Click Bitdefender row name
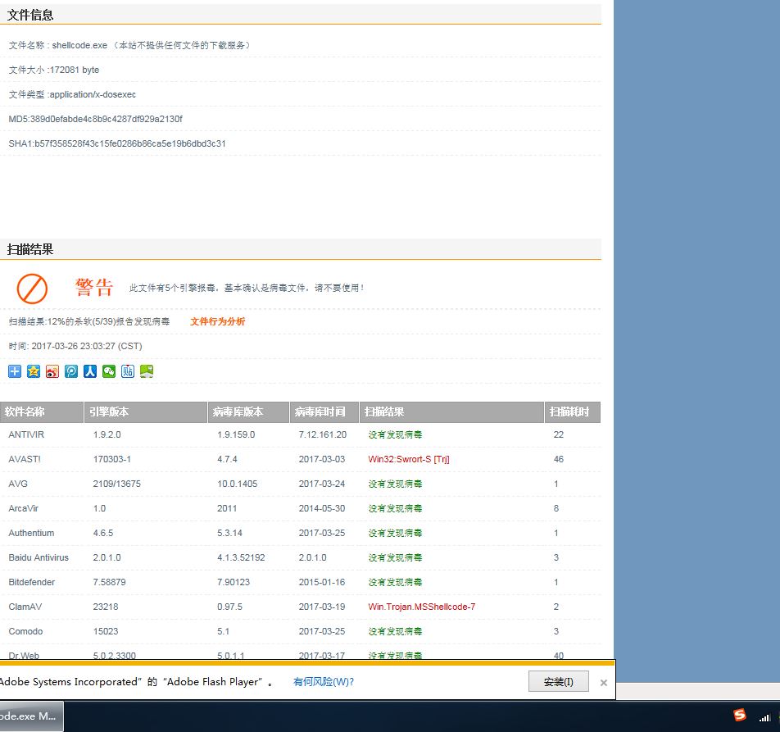This screenshot has height=732, width=780. pos(31,582)
